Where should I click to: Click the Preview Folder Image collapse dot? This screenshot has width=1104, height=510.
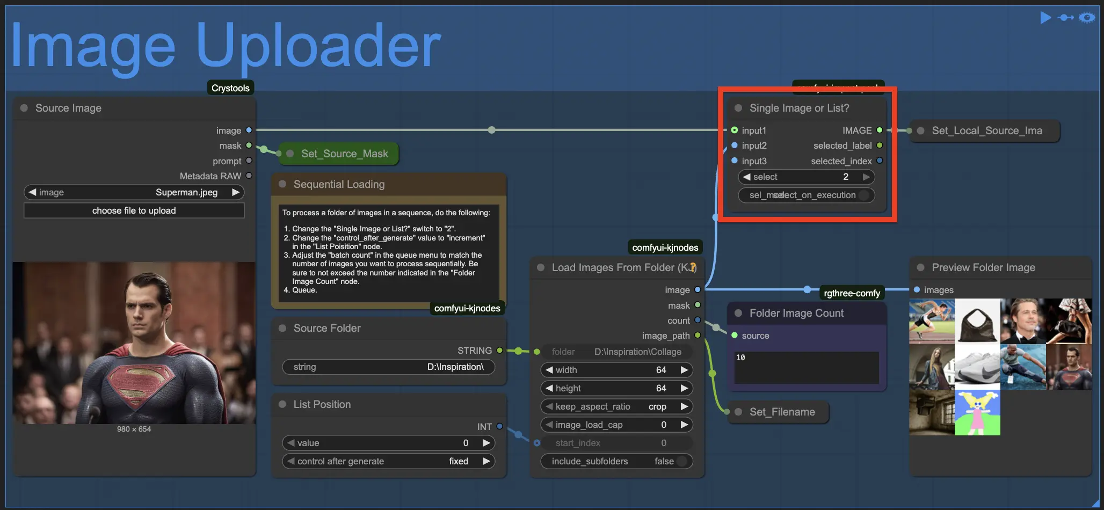920,267
